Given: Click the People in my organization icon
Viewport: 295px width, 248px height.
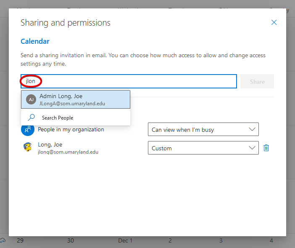Looking at the screenshot, I should click(x=27, y=130).
